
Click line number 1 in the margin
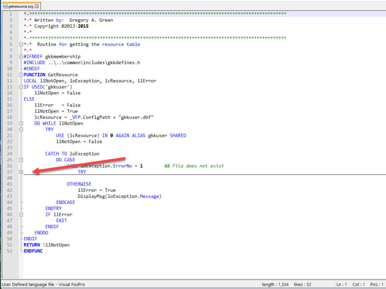(x=10, y=14)
